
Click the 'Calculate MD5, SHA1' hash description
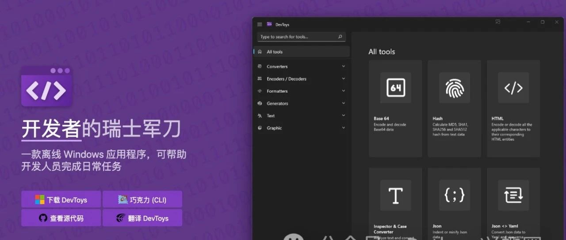[x=450, y=130]
